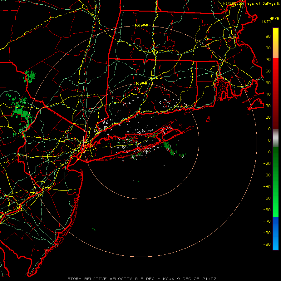This screenshot has height=281, width=281.
Task: Click the -50 value on the color scale
Action: tap(267, 198)
